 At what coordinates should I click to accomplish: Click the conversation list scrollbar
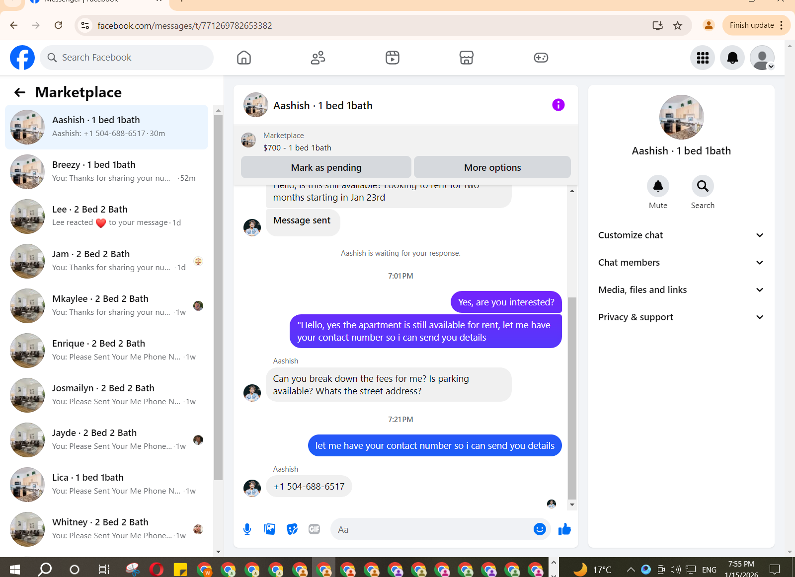pos(218,298)
